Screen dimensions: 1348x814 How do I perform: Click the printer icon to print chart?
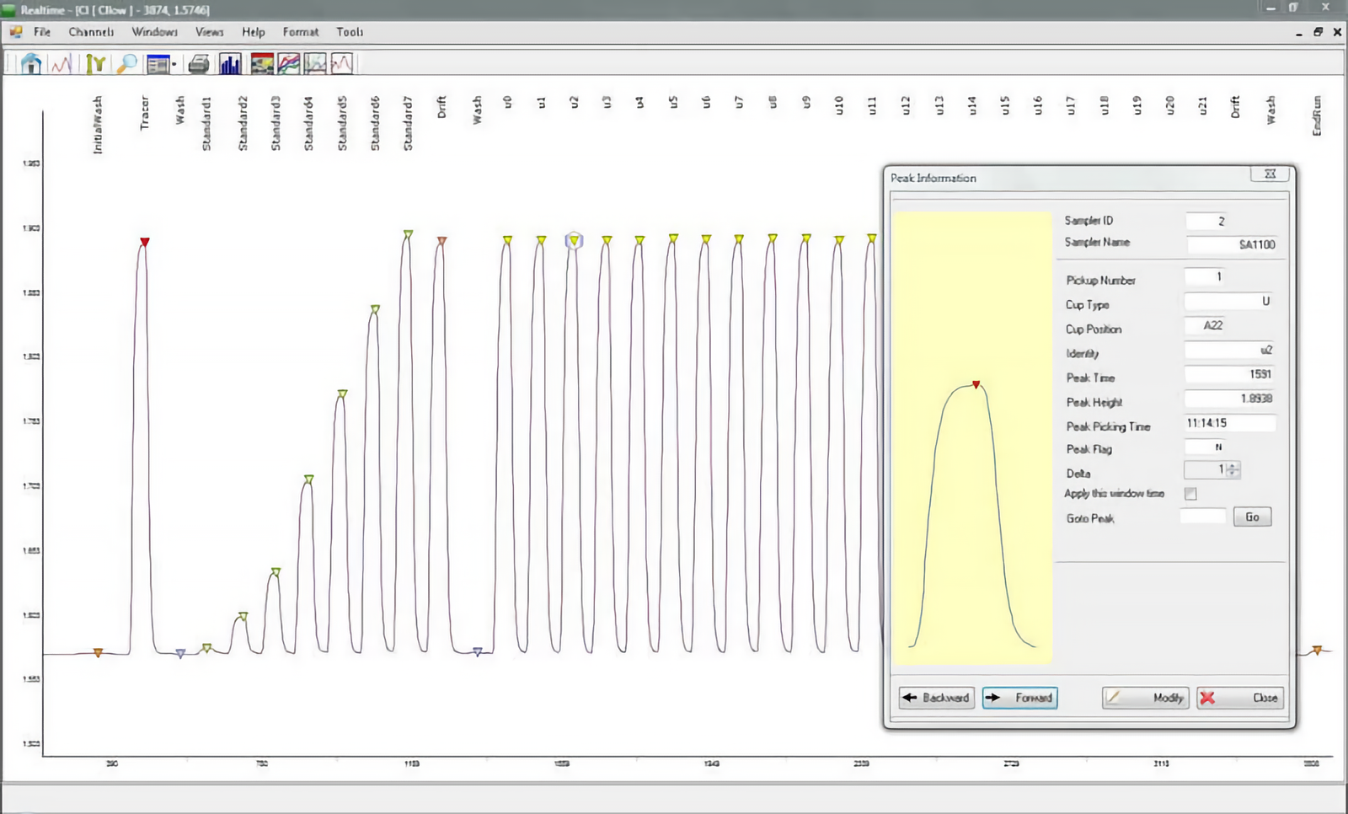tap(199, 64)
